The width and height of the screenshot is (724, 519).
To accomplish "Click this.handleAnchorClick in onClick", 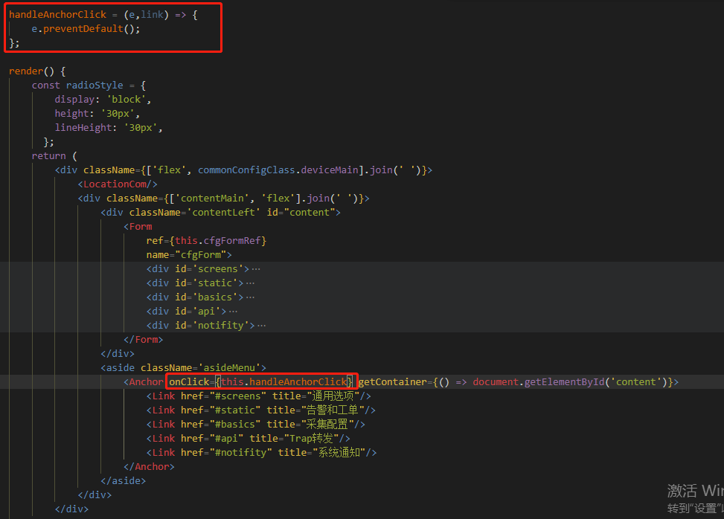I will [x=284, y=382].
